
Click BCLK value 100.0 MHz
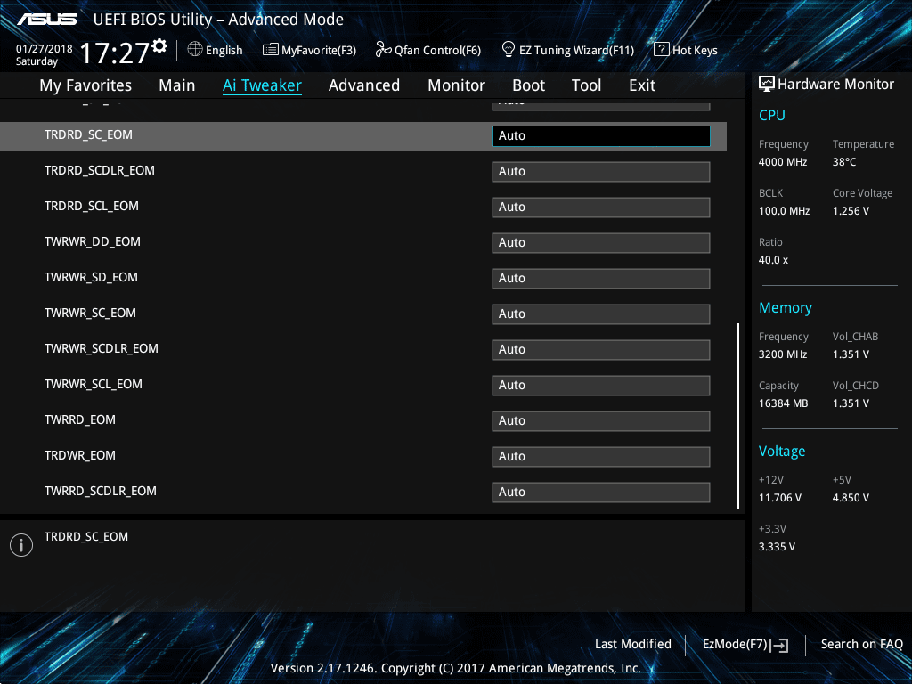784,211
